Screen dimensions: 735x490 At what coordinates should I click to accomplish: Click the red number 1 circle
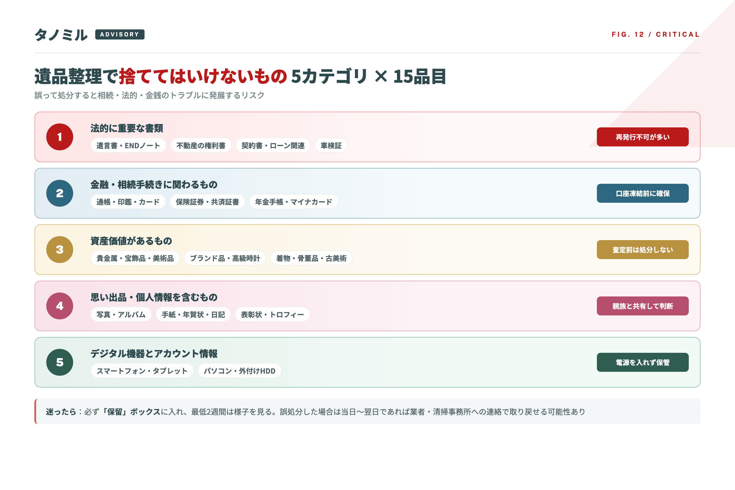(60, 137)
